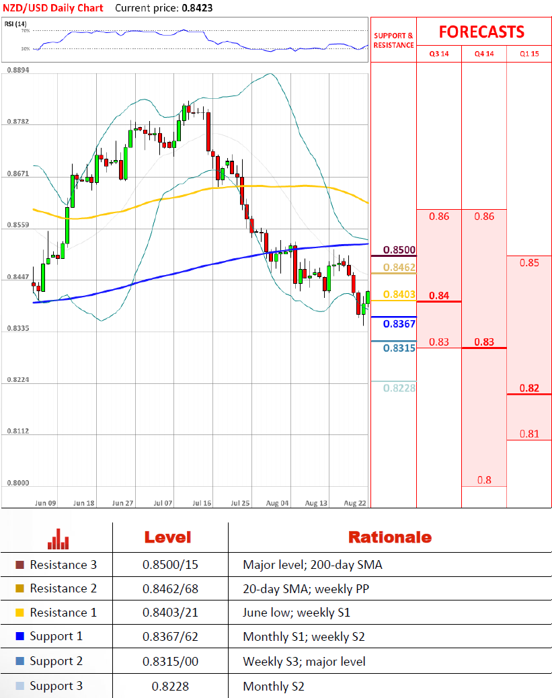Click the Jul 16 date axis label
The width and height of the screenshot is (552, 698).
click(202, 503)
